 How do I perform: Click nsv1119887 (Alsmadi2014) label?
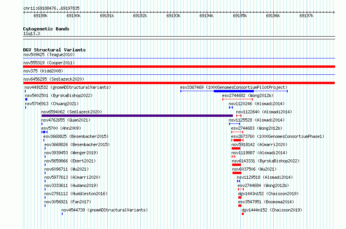click(259, 153)
